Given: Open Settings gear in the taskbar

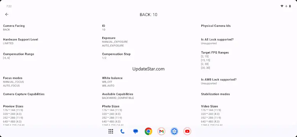Looking at the screenshot, I should click(x=174, y=131).
